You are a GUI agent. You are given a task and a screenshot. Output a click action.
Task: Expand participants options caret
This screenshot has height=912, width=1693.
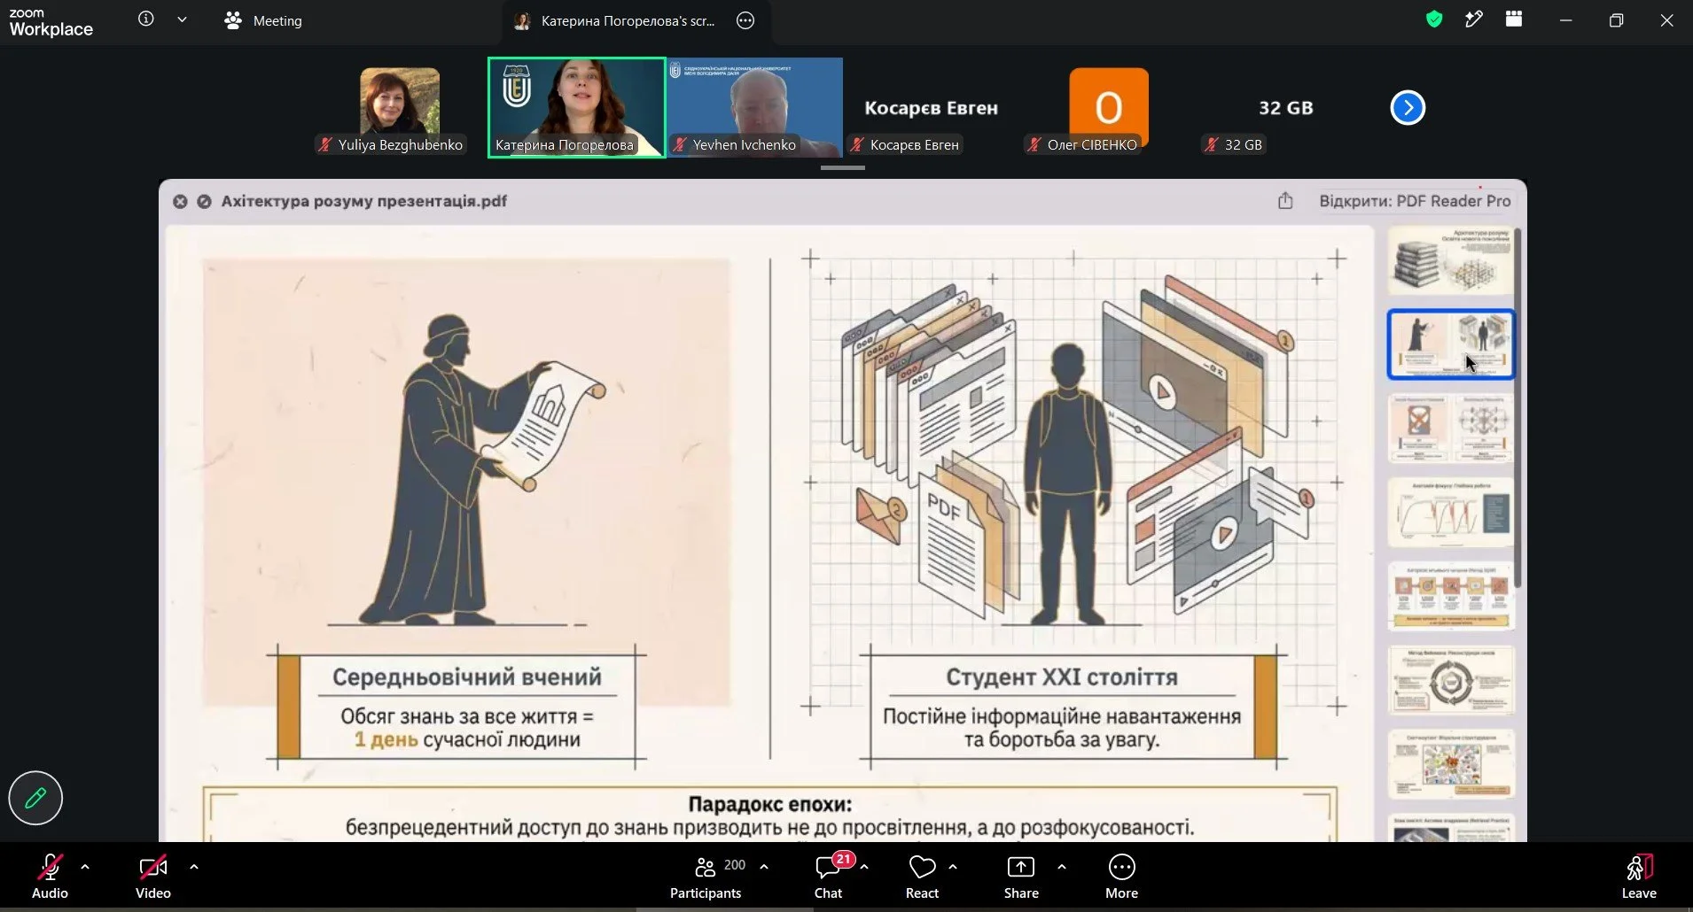[x=764, y=867]
